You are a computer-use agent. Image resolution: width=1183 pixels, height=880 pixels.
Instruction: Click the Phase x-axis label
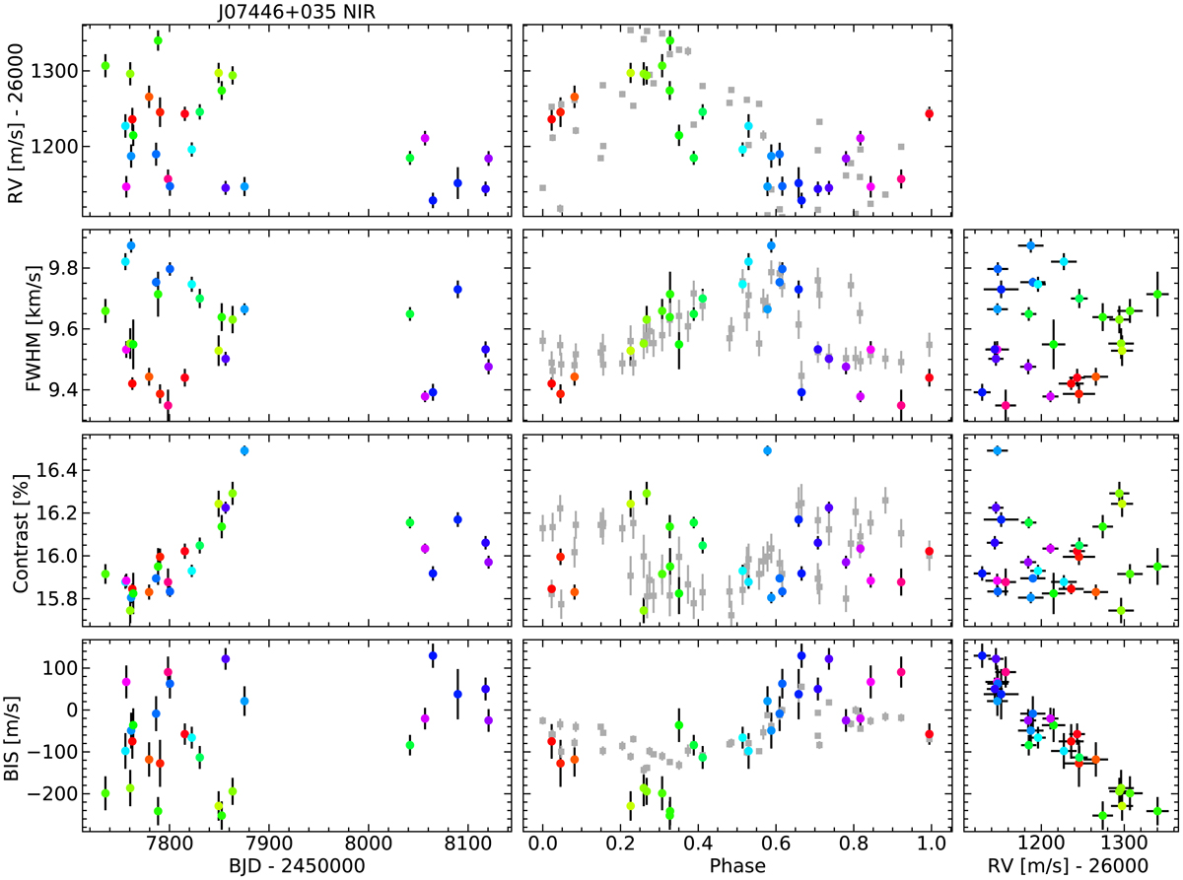click(735, 865)
